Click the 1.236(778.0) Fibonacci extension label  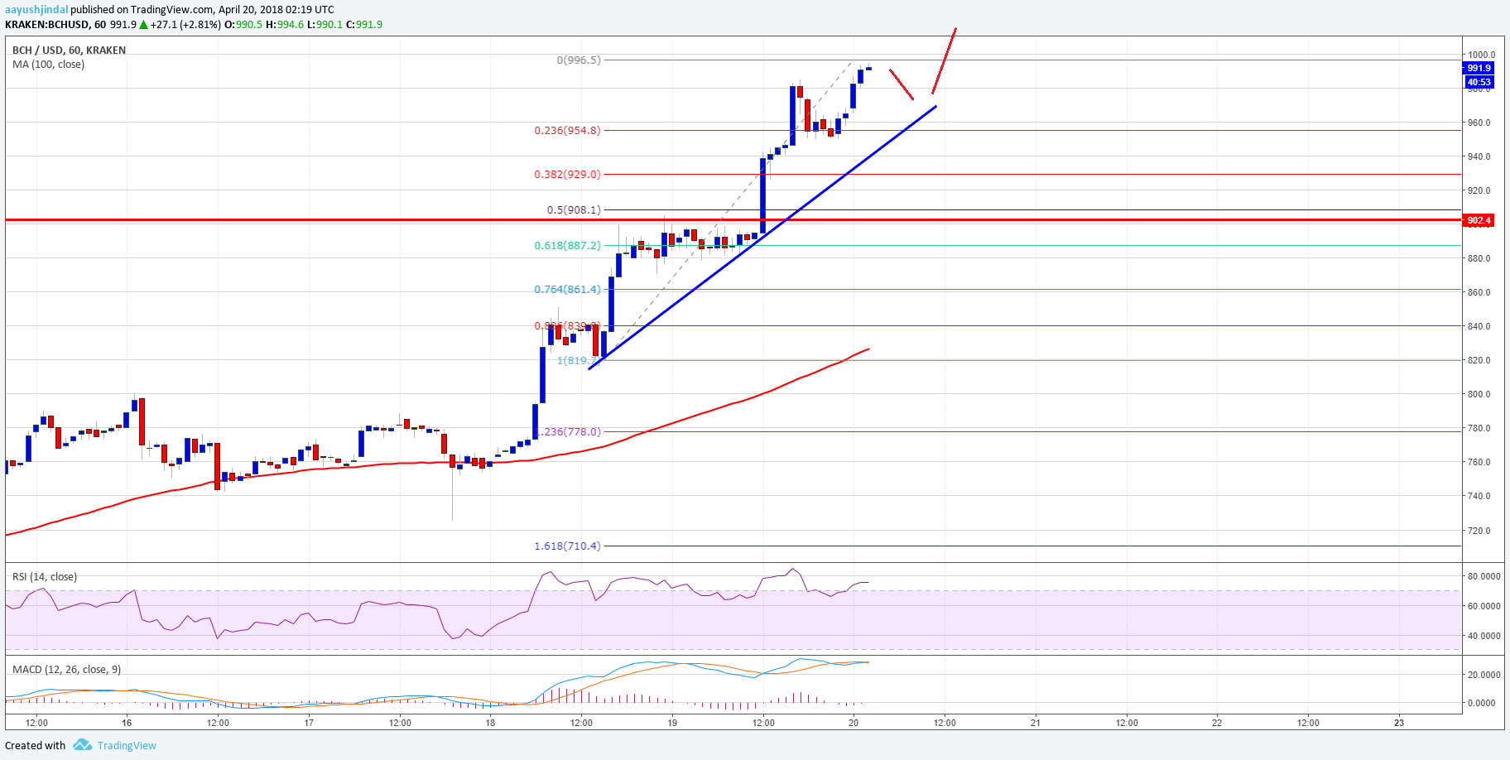570,431
